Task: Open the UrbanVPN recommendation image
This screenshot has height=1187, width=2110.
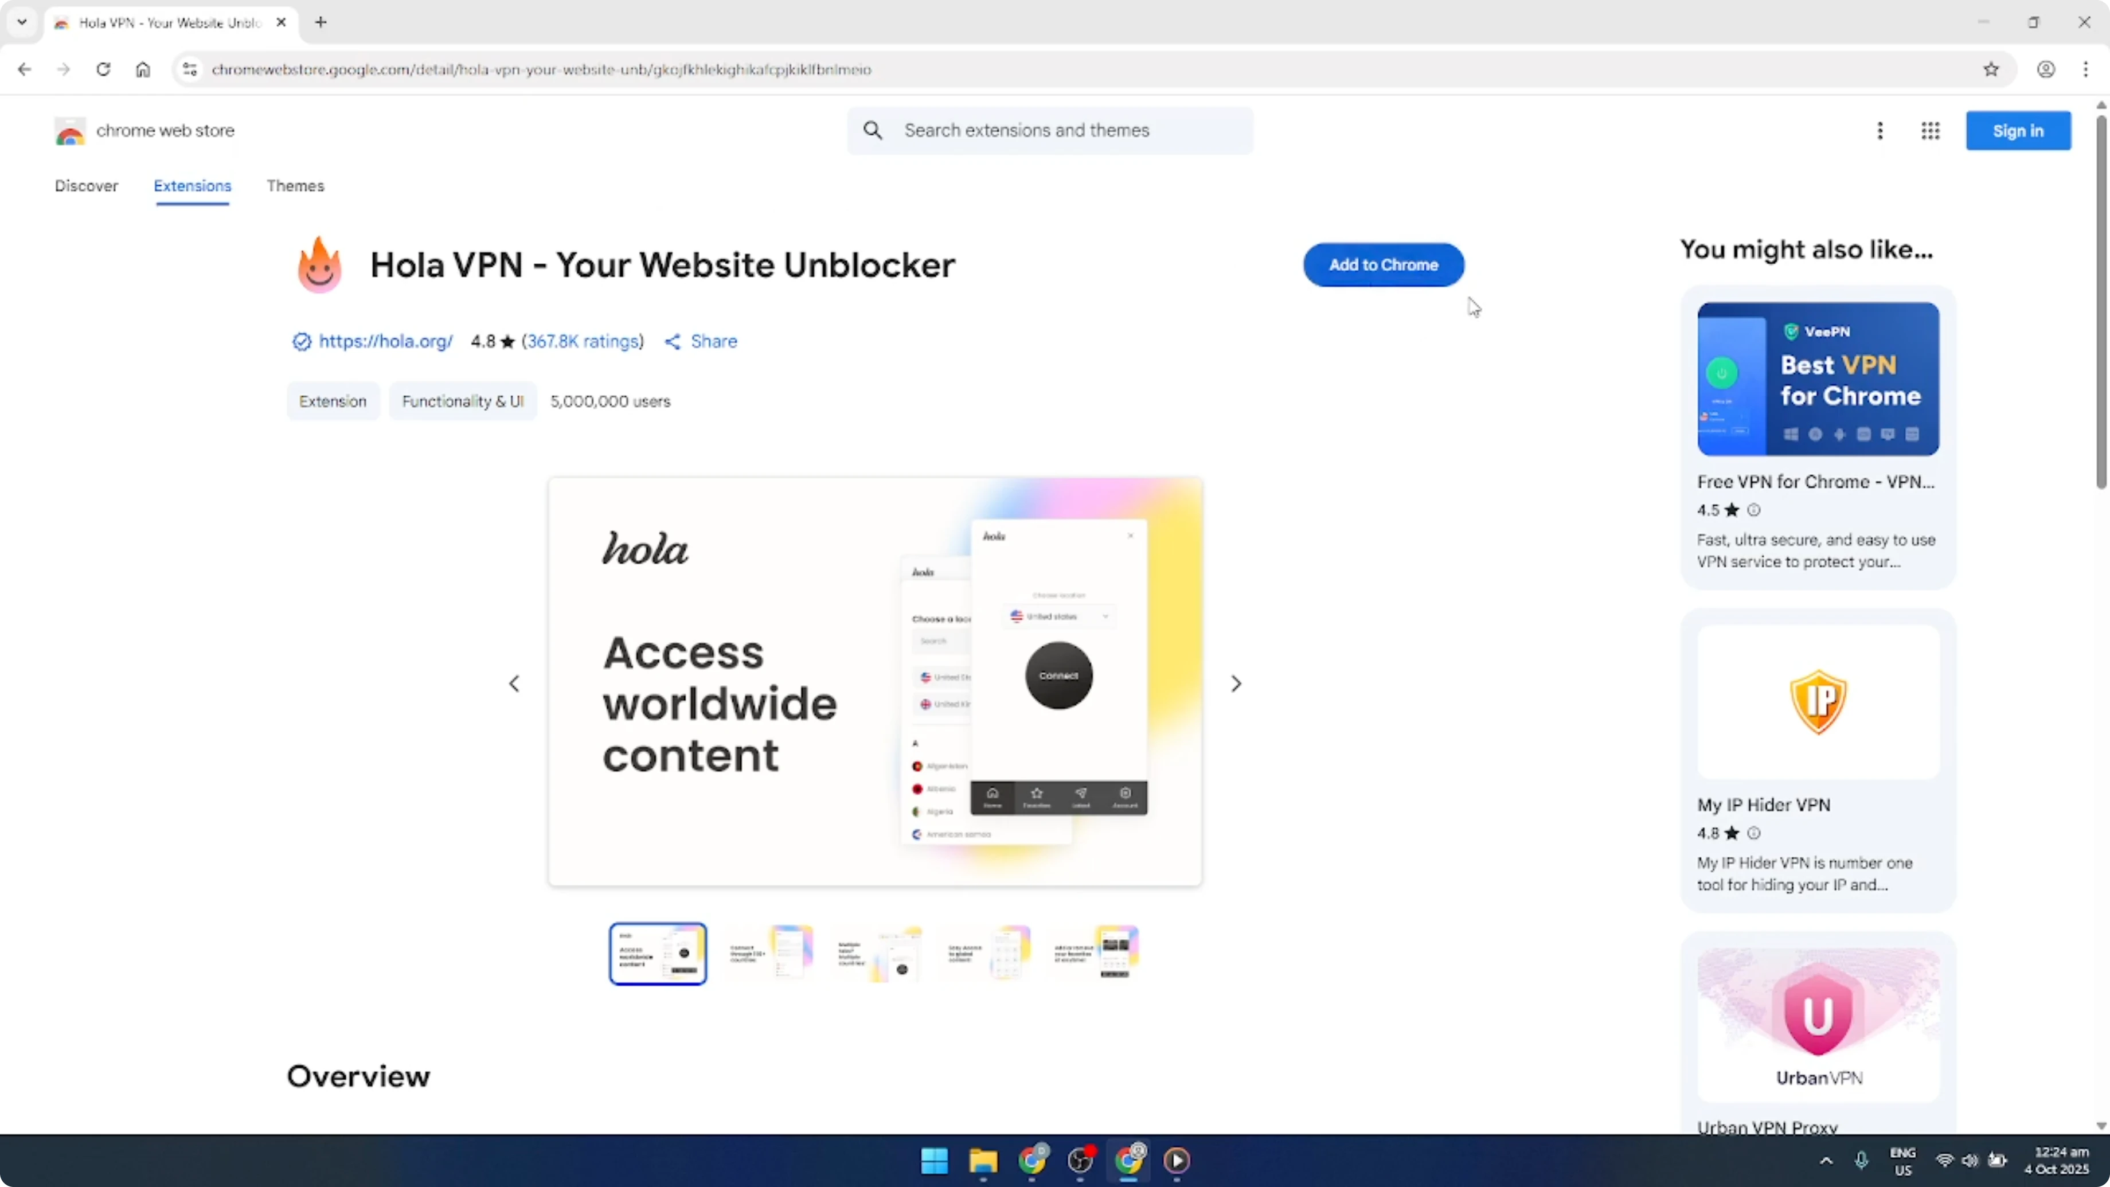Action: tap(1818, 1024)
